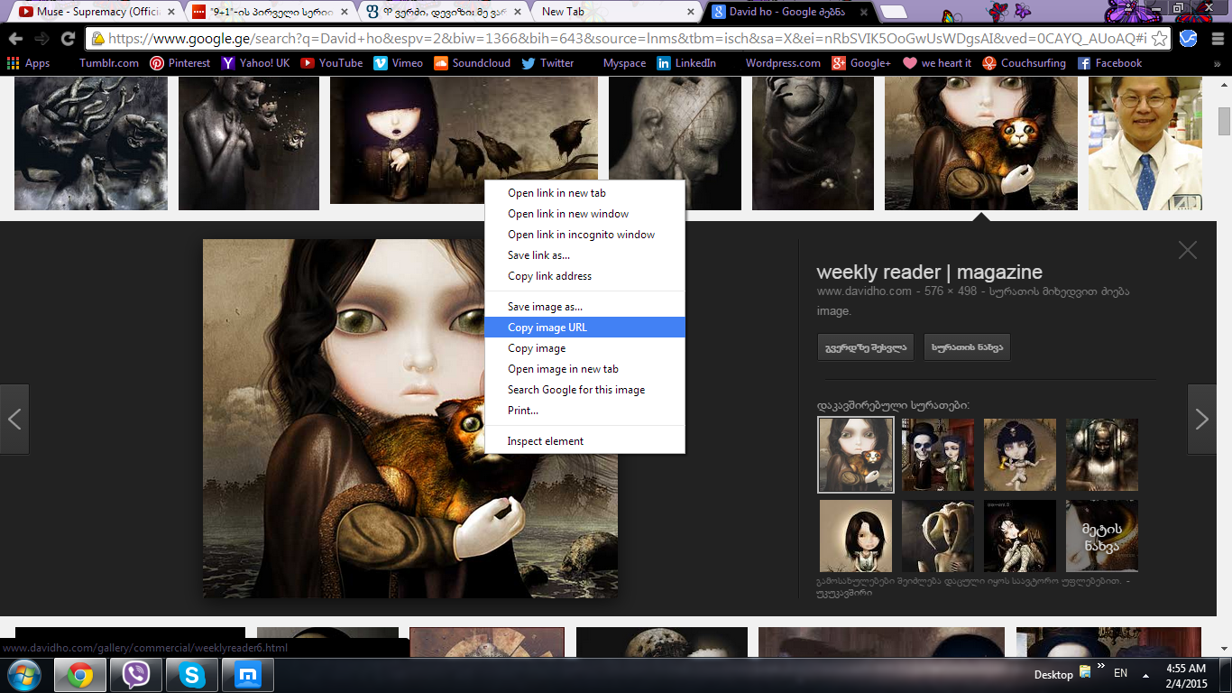Choose Copy image in context menu
The height and width of the screenshot is (693, 1232).
coord(584,348)
